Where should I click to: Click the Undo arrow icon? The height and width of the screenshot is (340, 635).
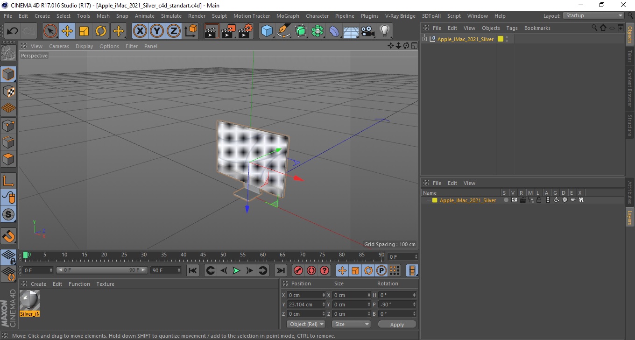click(x=13, y=31)
